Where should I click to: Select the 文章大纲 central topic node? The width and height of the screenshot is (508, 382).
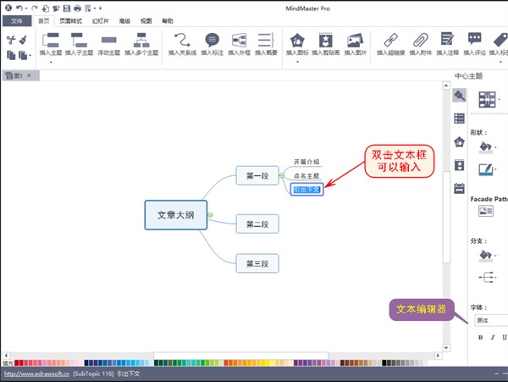175,215
